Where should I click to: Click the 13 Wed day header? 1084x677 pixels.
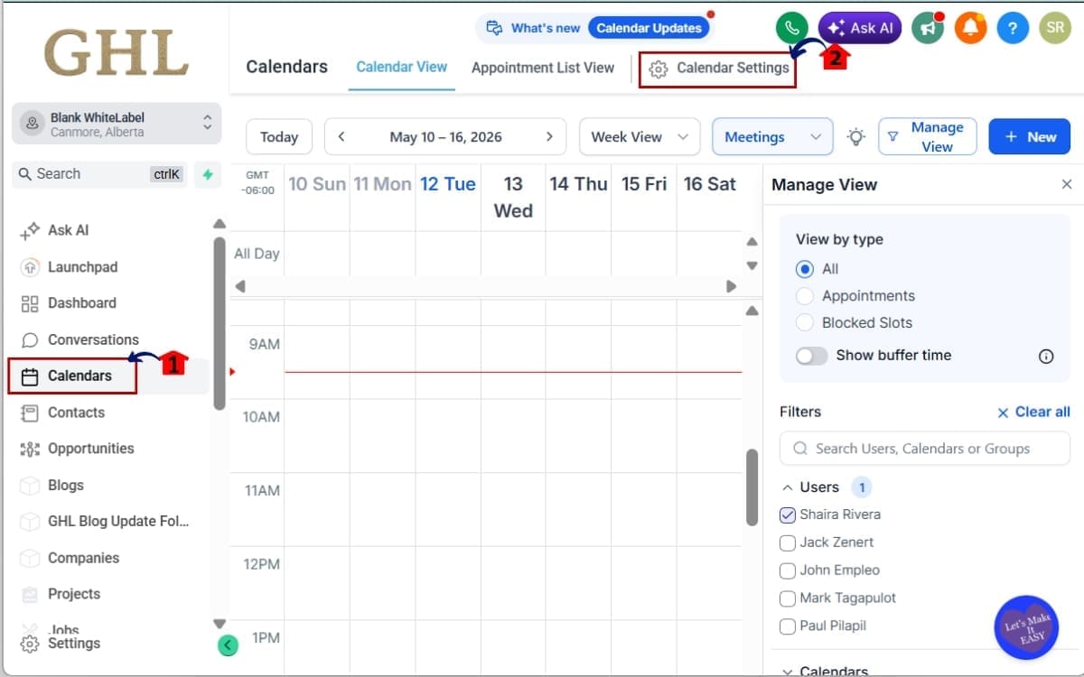click(x=513, y=197)
